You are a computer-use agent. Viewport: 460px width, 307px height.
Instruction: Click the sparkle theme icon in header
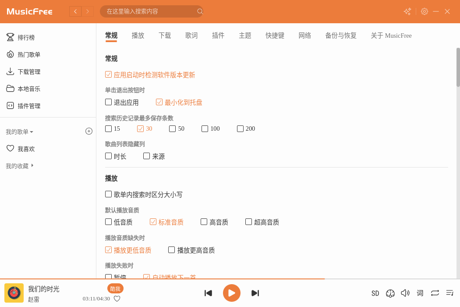(407, 11)
